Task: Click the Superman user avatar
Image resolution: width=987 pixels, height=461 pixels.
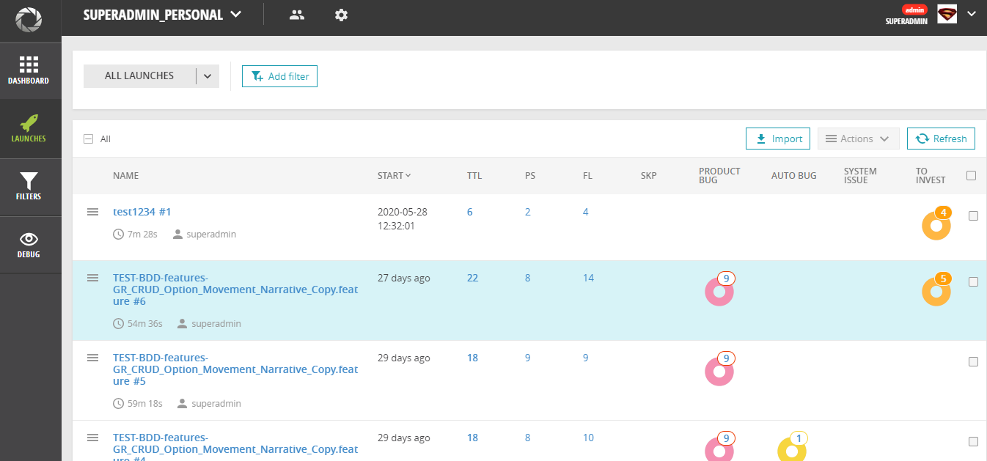Action: (x=947, y=14)
